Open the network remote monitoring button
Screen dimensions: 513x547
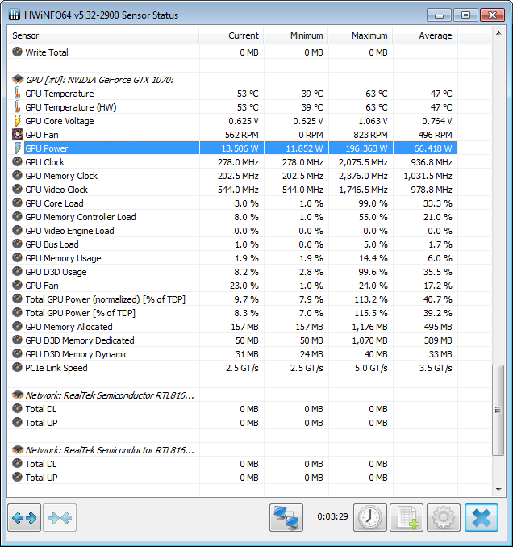click(286, 518)
